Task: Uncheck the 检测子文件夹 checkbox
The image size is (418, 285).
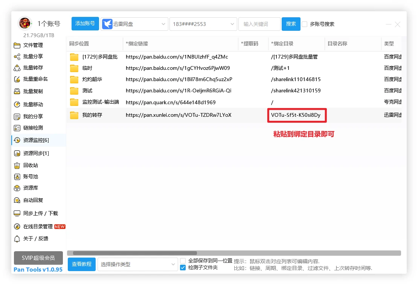Action: pyautogui.click(x=183, y=268)
